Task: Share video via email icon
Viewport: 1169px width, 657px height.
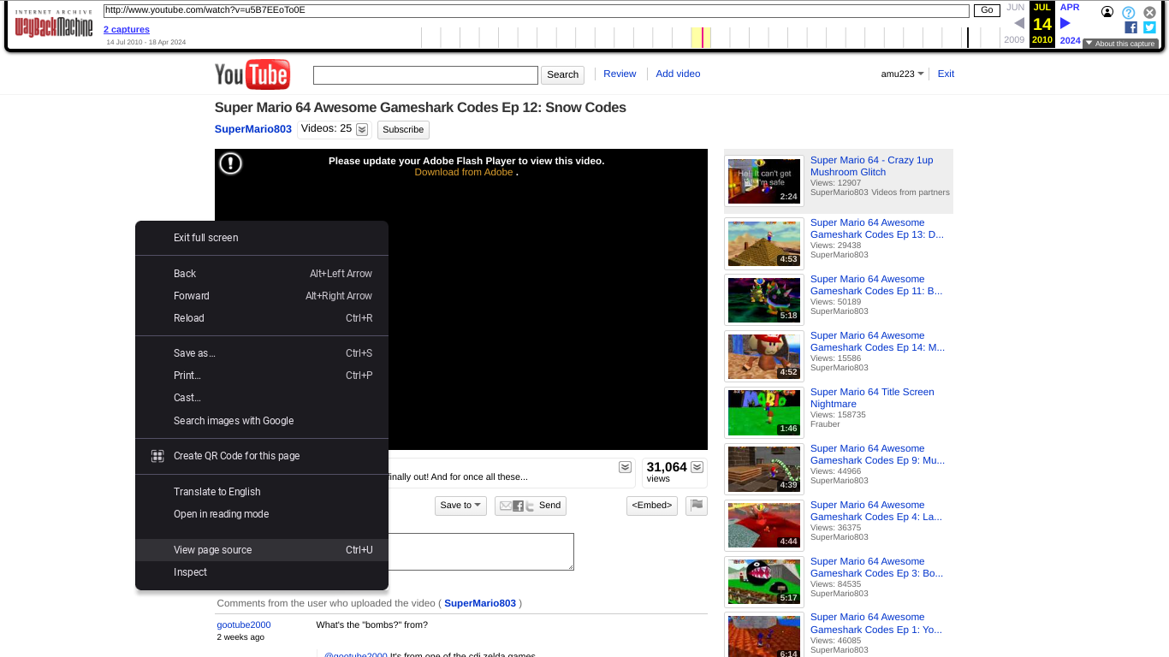Action: (505, 506)
